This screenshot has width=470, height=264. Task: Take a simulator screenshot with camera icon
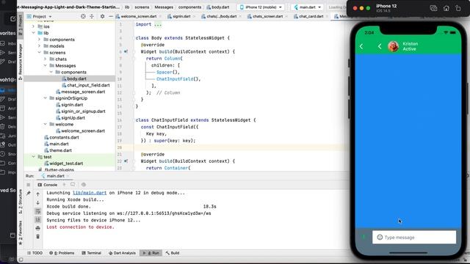pyautogui.click(x=433, y=8)
